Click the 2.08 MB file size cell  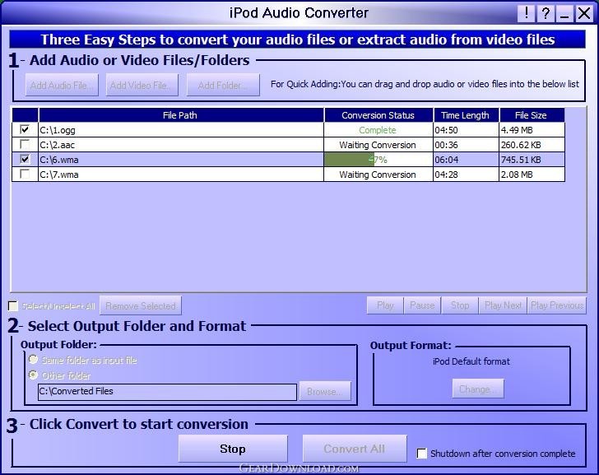(532, 175)
